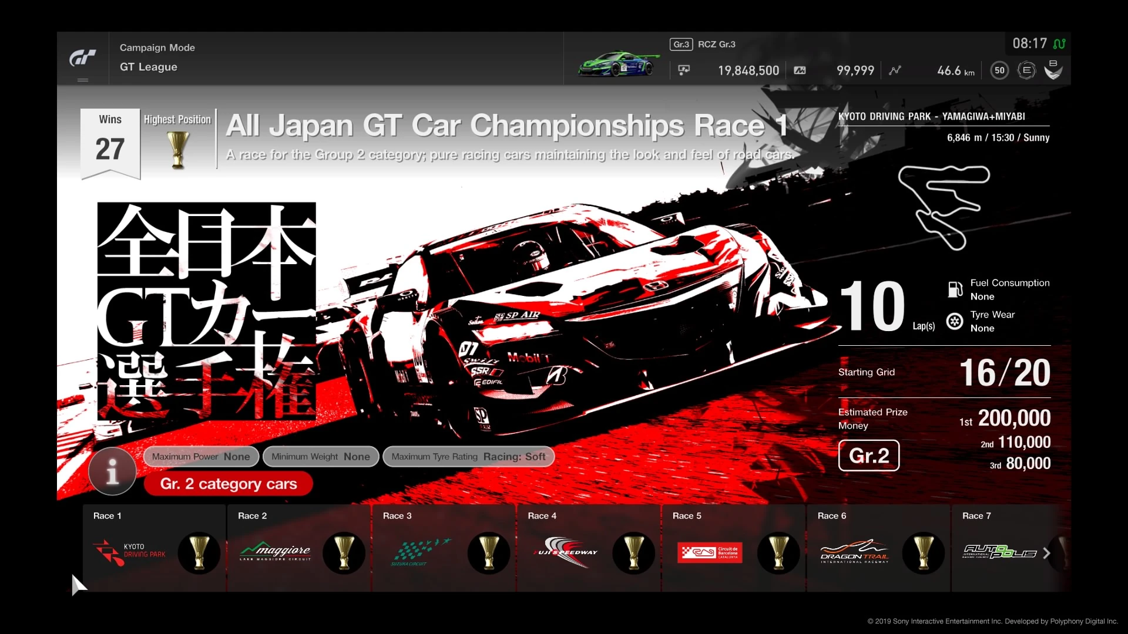Click the Fuel Consumption icon
Screen dimensions: 1128x634
[x=955, y=289]
